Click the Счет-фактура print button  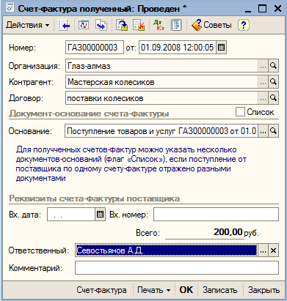tap(101, 290)
